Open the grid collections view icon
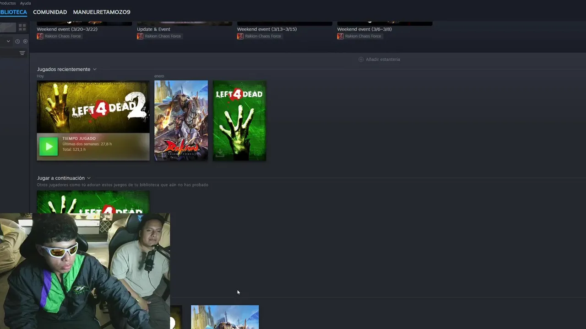 pyautogui.click(x=22, y=27)
